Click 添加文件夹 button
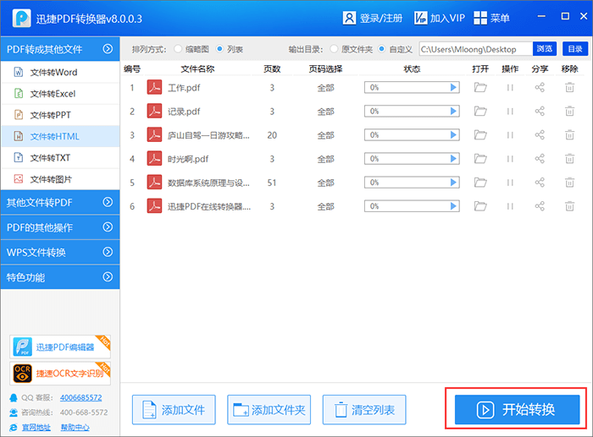 pos(269,410)
